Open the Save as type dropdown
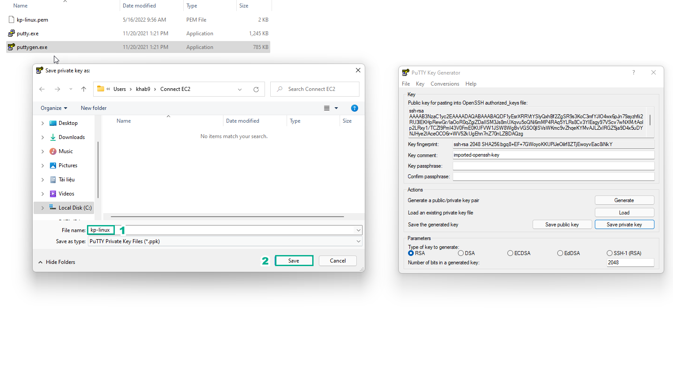This screenshot has width=673, height=387. tap(358, 241)
